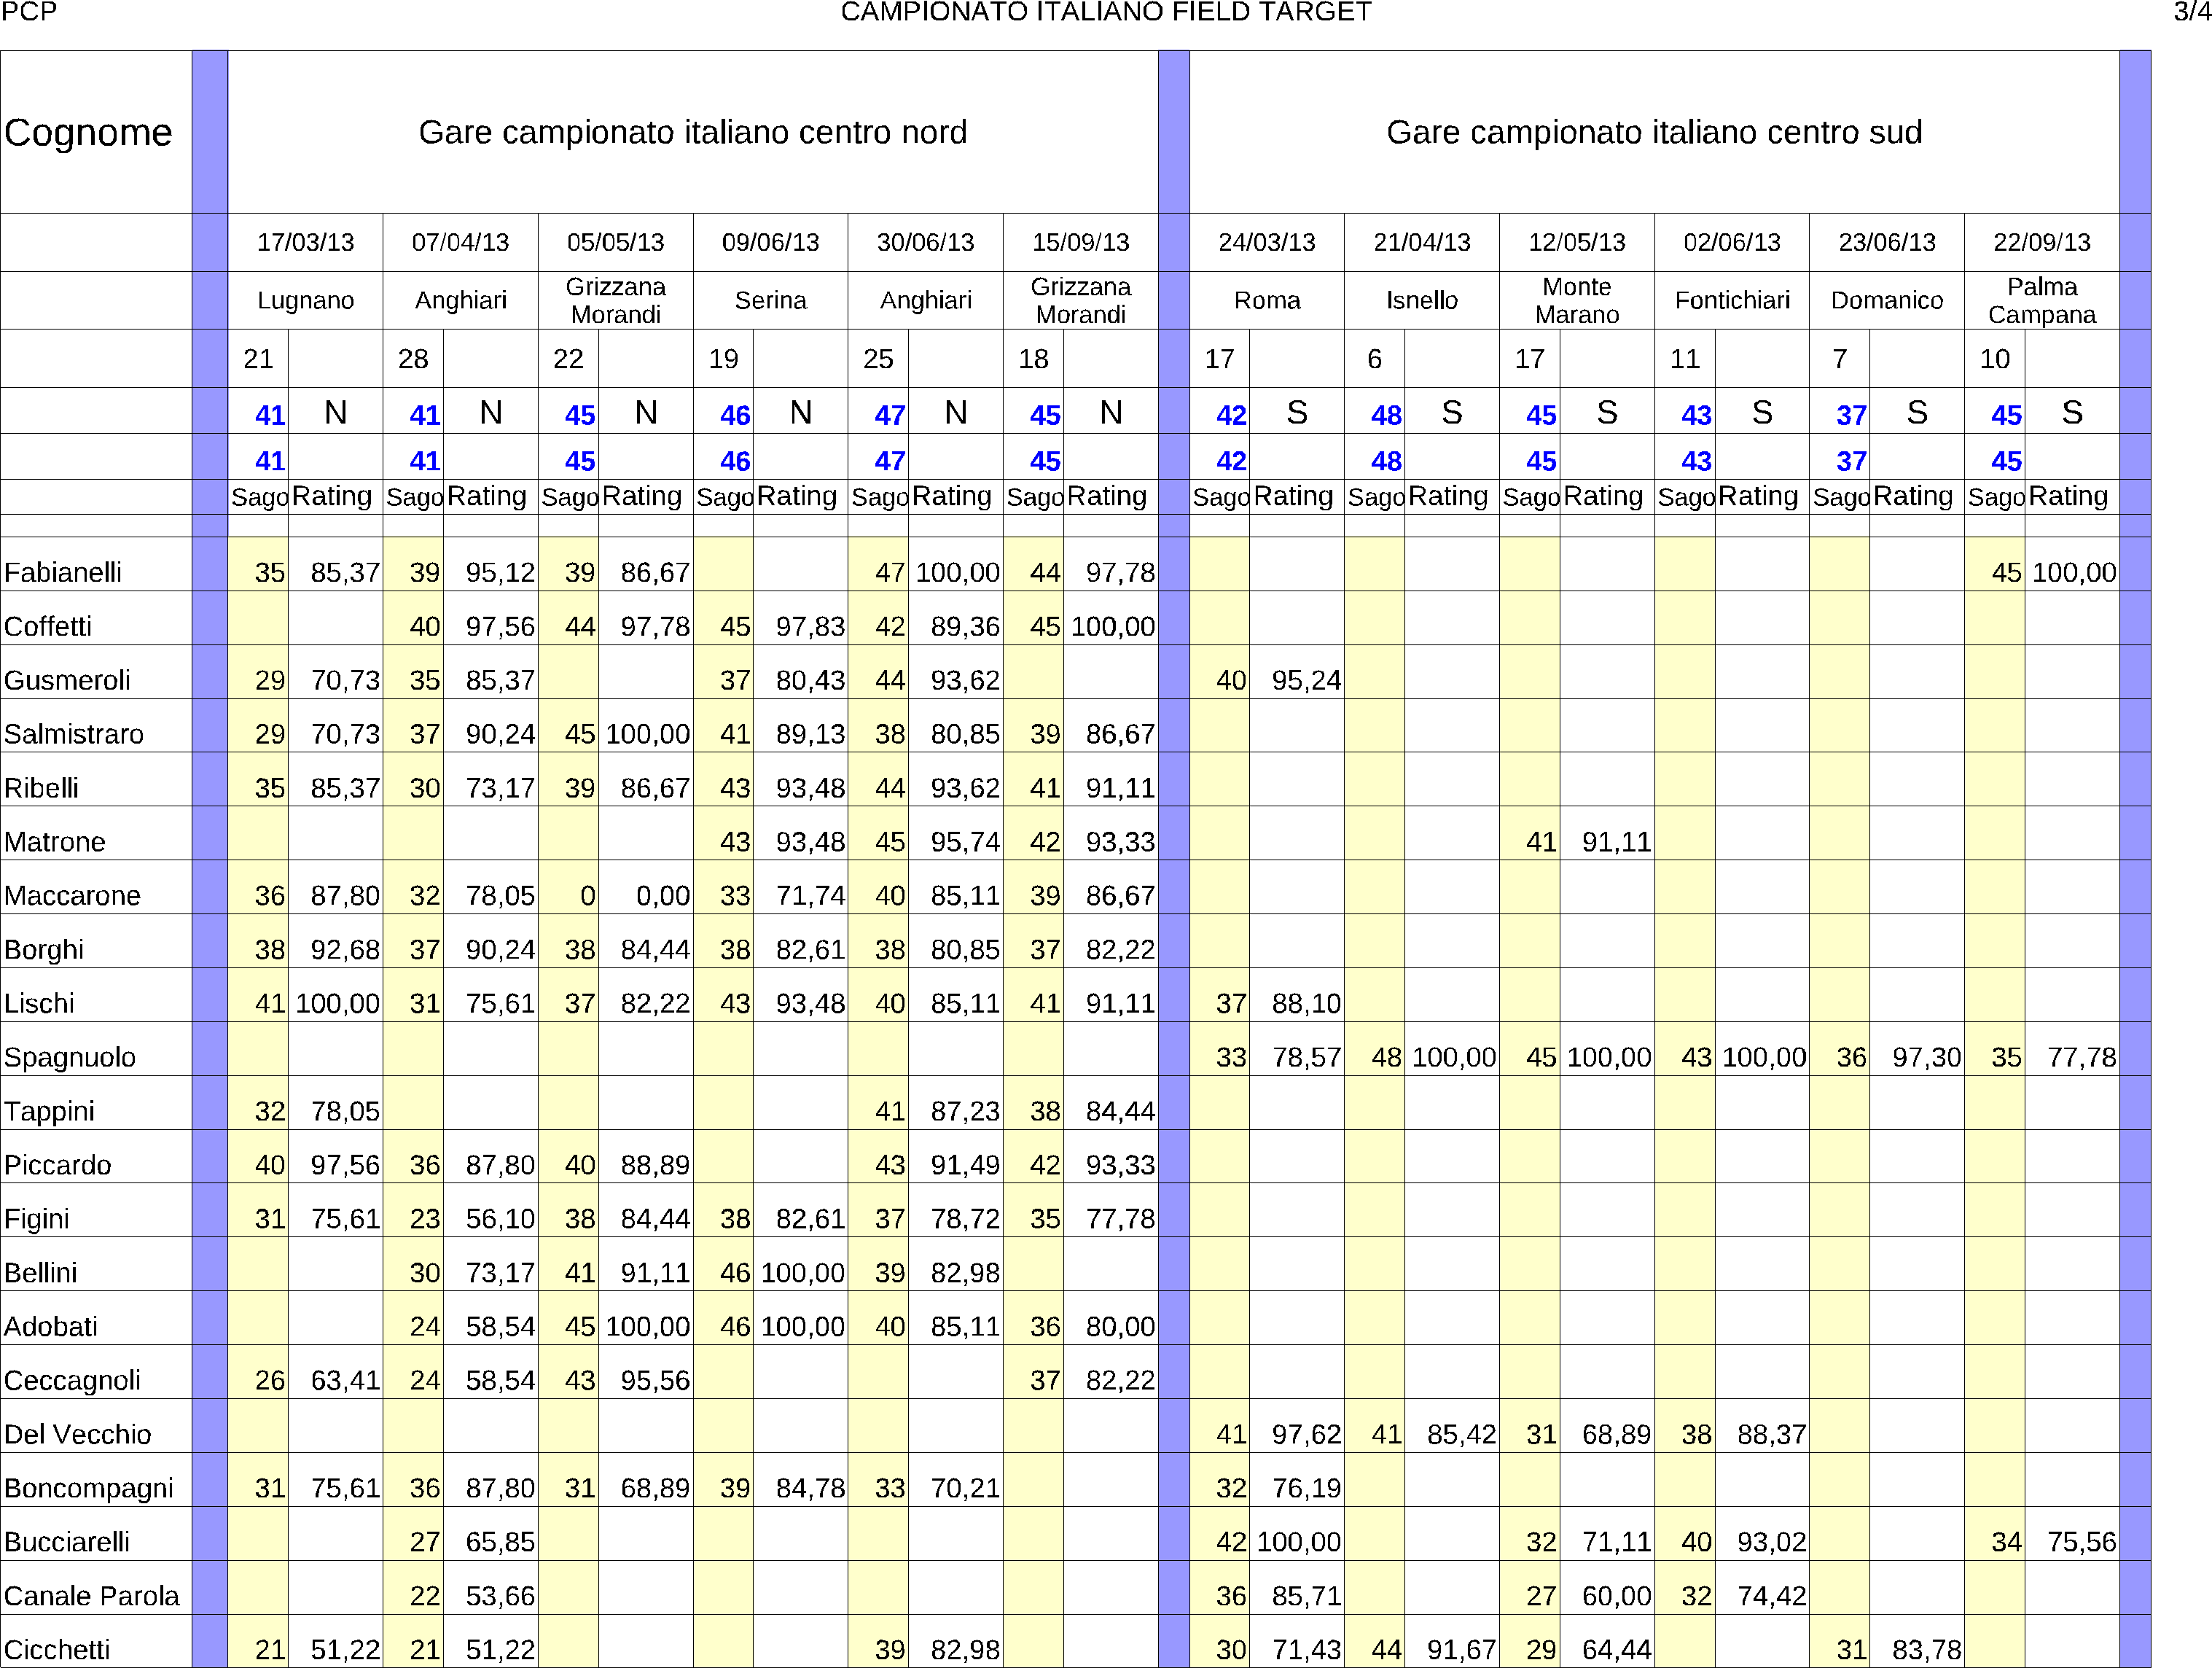Select the Ceccagnoli row name
Image resolution: width=2212 pixels, height=1668 pixels.
[72, 1381]
